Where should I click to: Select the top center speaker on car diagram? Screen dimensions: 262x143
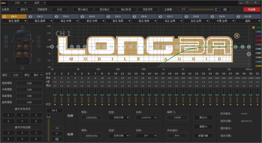click(x=23, y=27)
